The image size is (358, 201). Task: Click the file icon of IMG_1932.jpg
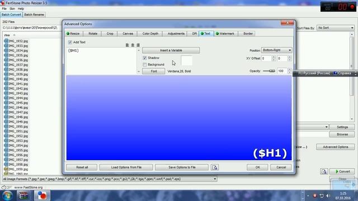[6, 41]
